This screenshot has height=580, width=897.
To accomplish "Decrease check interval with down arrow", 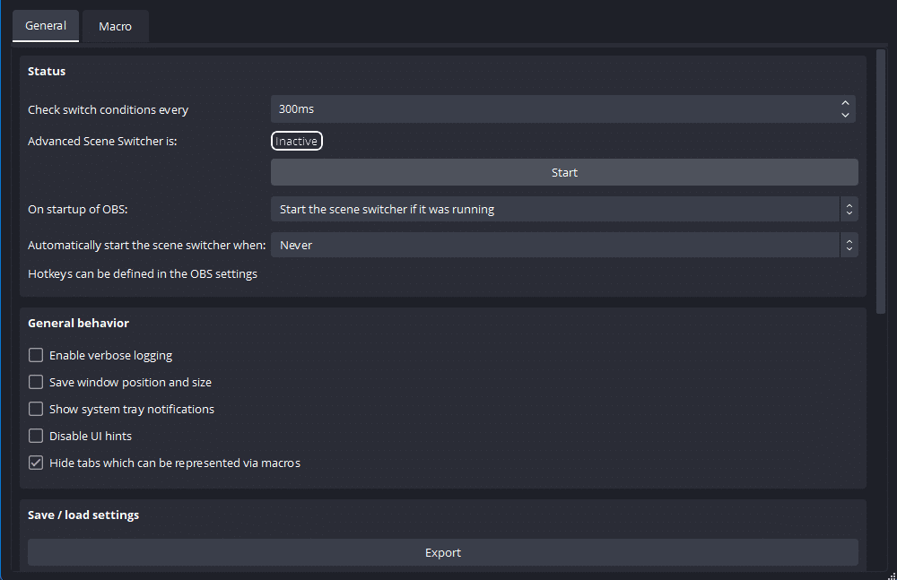I will [x=845, y=115].
